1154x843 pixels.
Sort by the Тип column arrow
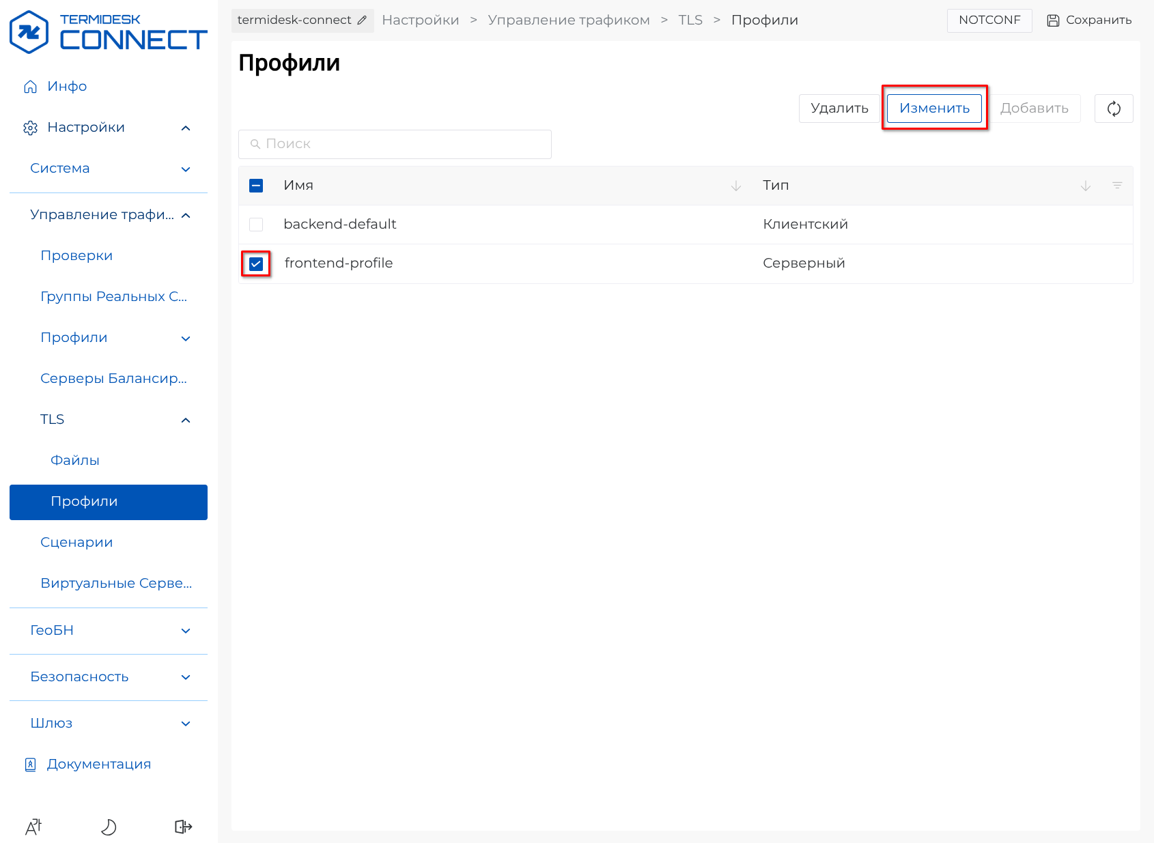[1085, 186]
